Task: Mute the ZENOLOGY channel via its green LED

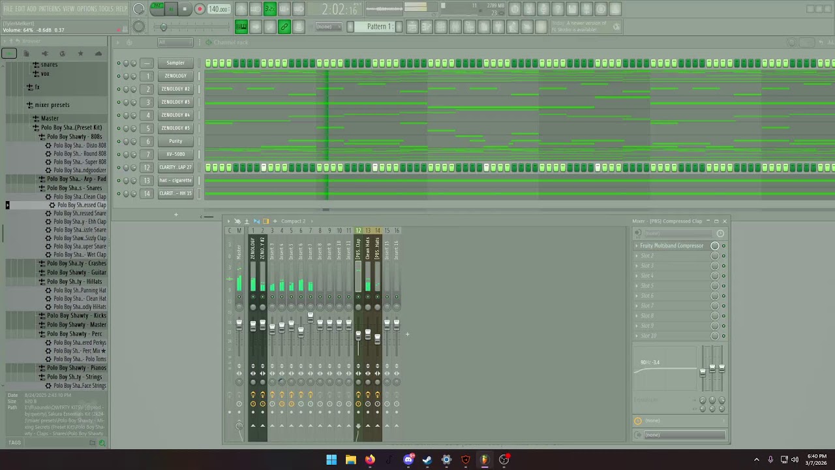Action: (x=119, y=76)
